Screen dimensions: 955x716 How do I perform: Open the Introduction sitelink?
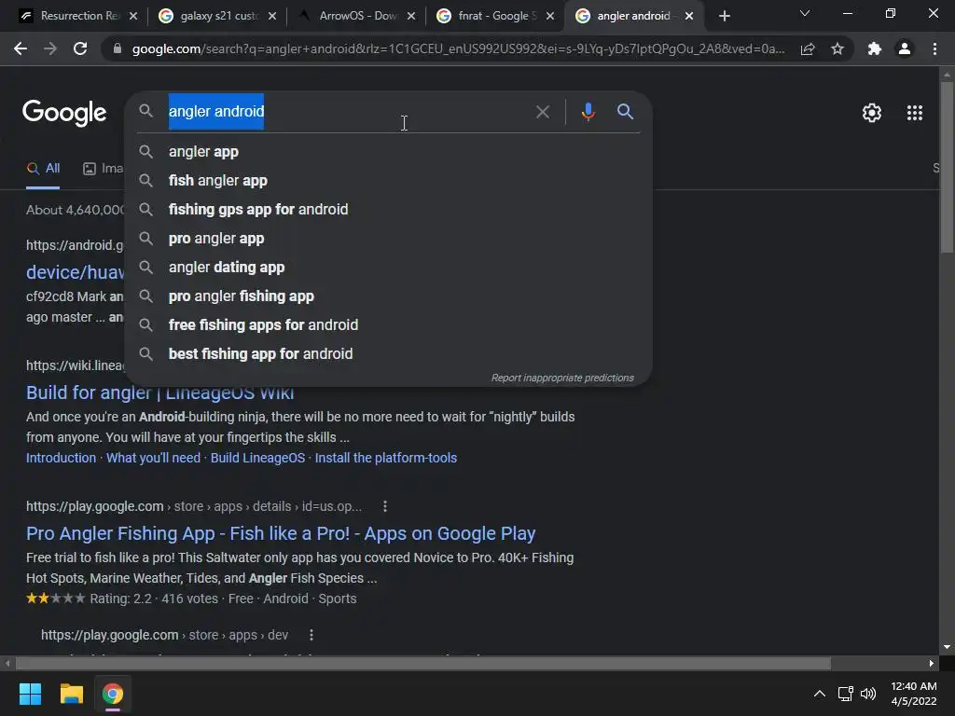(x=61, y=458)
